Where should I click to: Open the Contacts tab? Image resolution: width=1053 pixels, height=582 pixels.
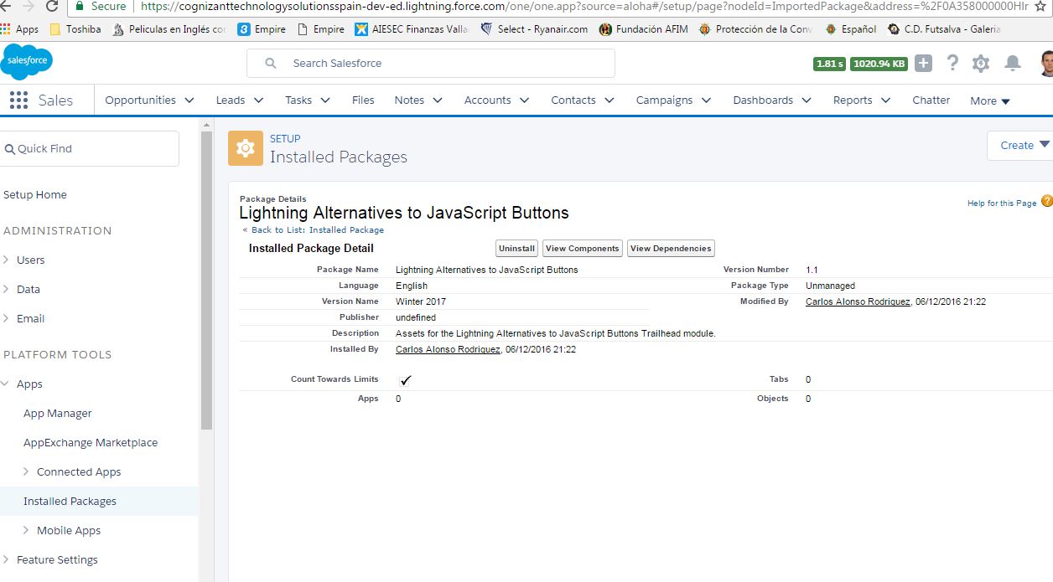tap(573, 100)
